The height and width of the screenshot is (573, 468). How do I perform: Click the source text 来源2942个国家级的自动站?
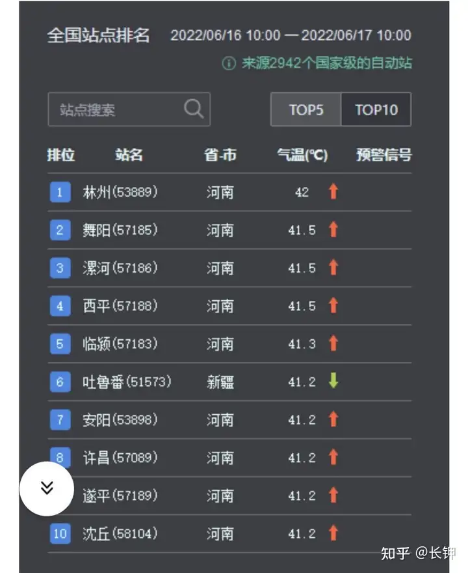tap(327, 63)
